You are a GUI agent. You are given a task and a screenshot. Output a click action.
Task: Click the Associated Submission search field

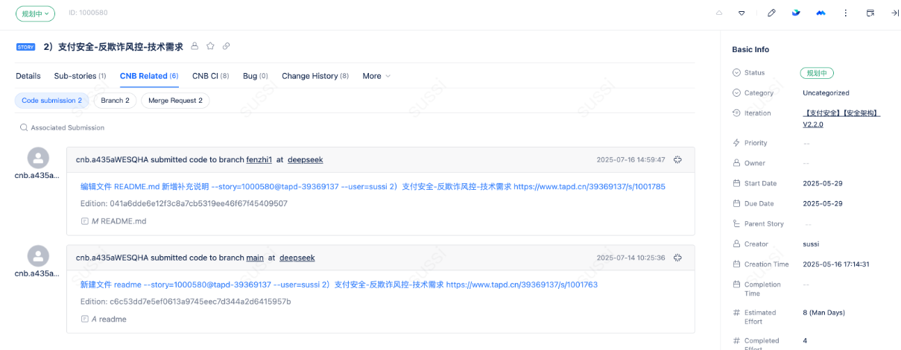pos(67,128)
